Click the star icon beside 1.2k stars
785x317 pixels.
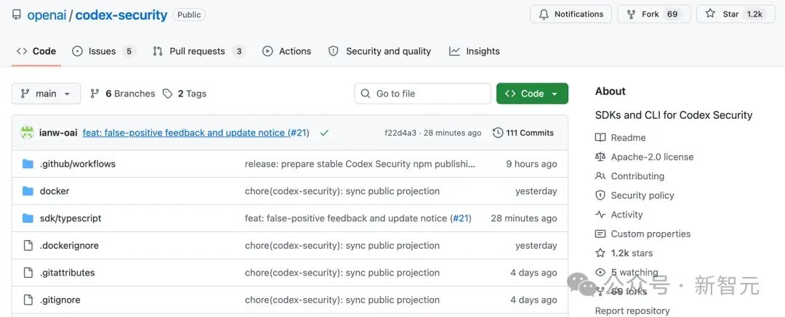point(600,253)
